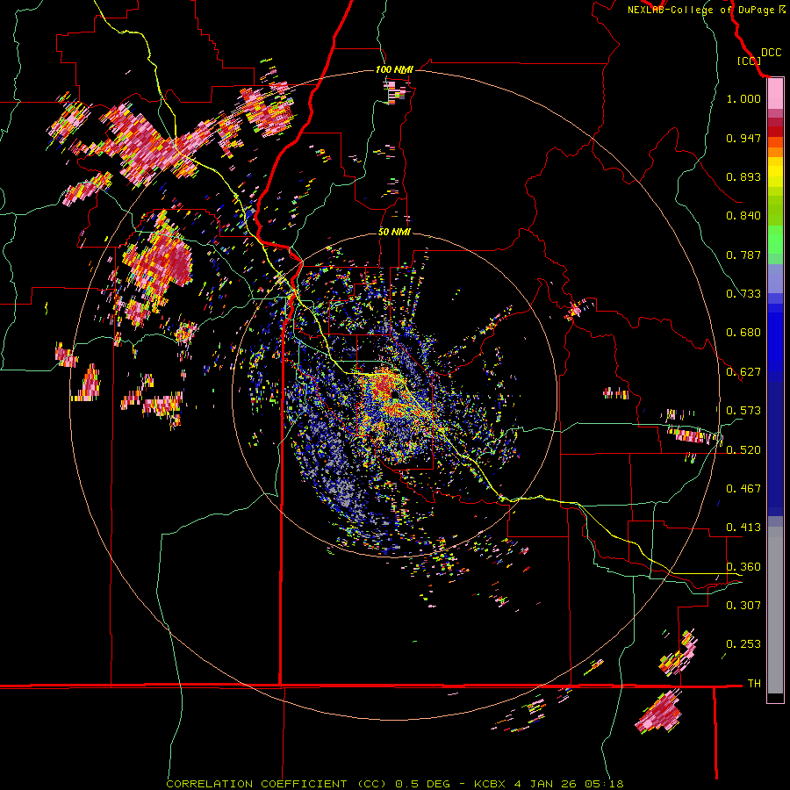Click the 0.840 color scale value
790x790 pixels.
(743, 216)
